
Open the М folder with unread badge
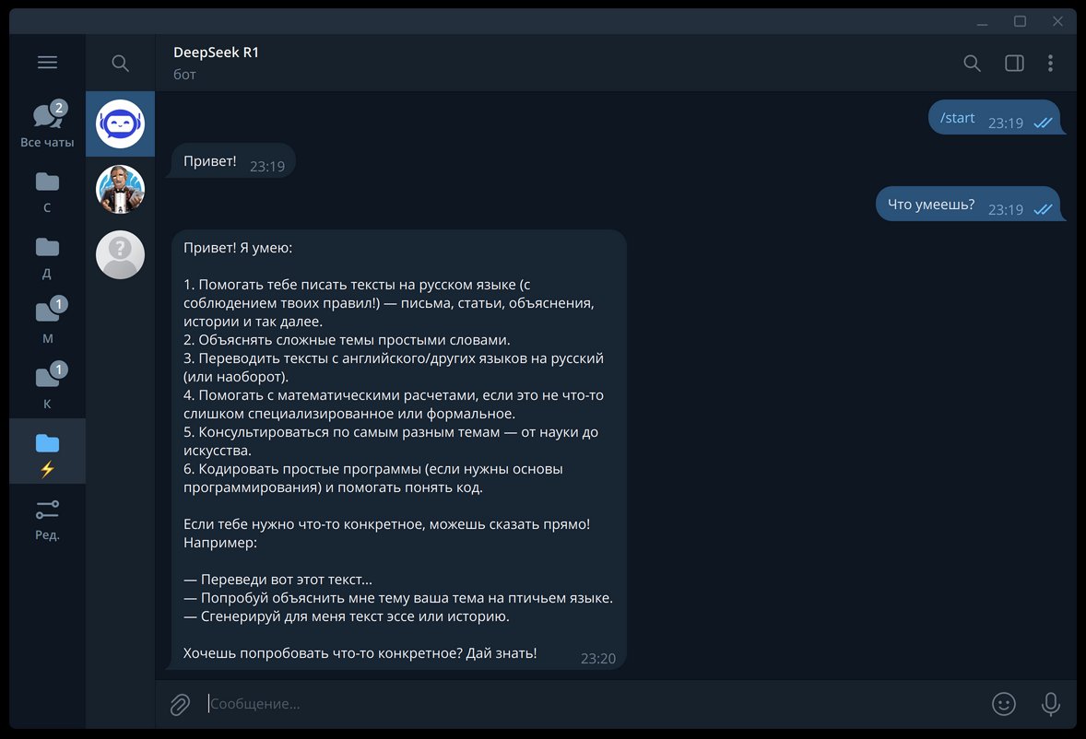click(47, 321)
